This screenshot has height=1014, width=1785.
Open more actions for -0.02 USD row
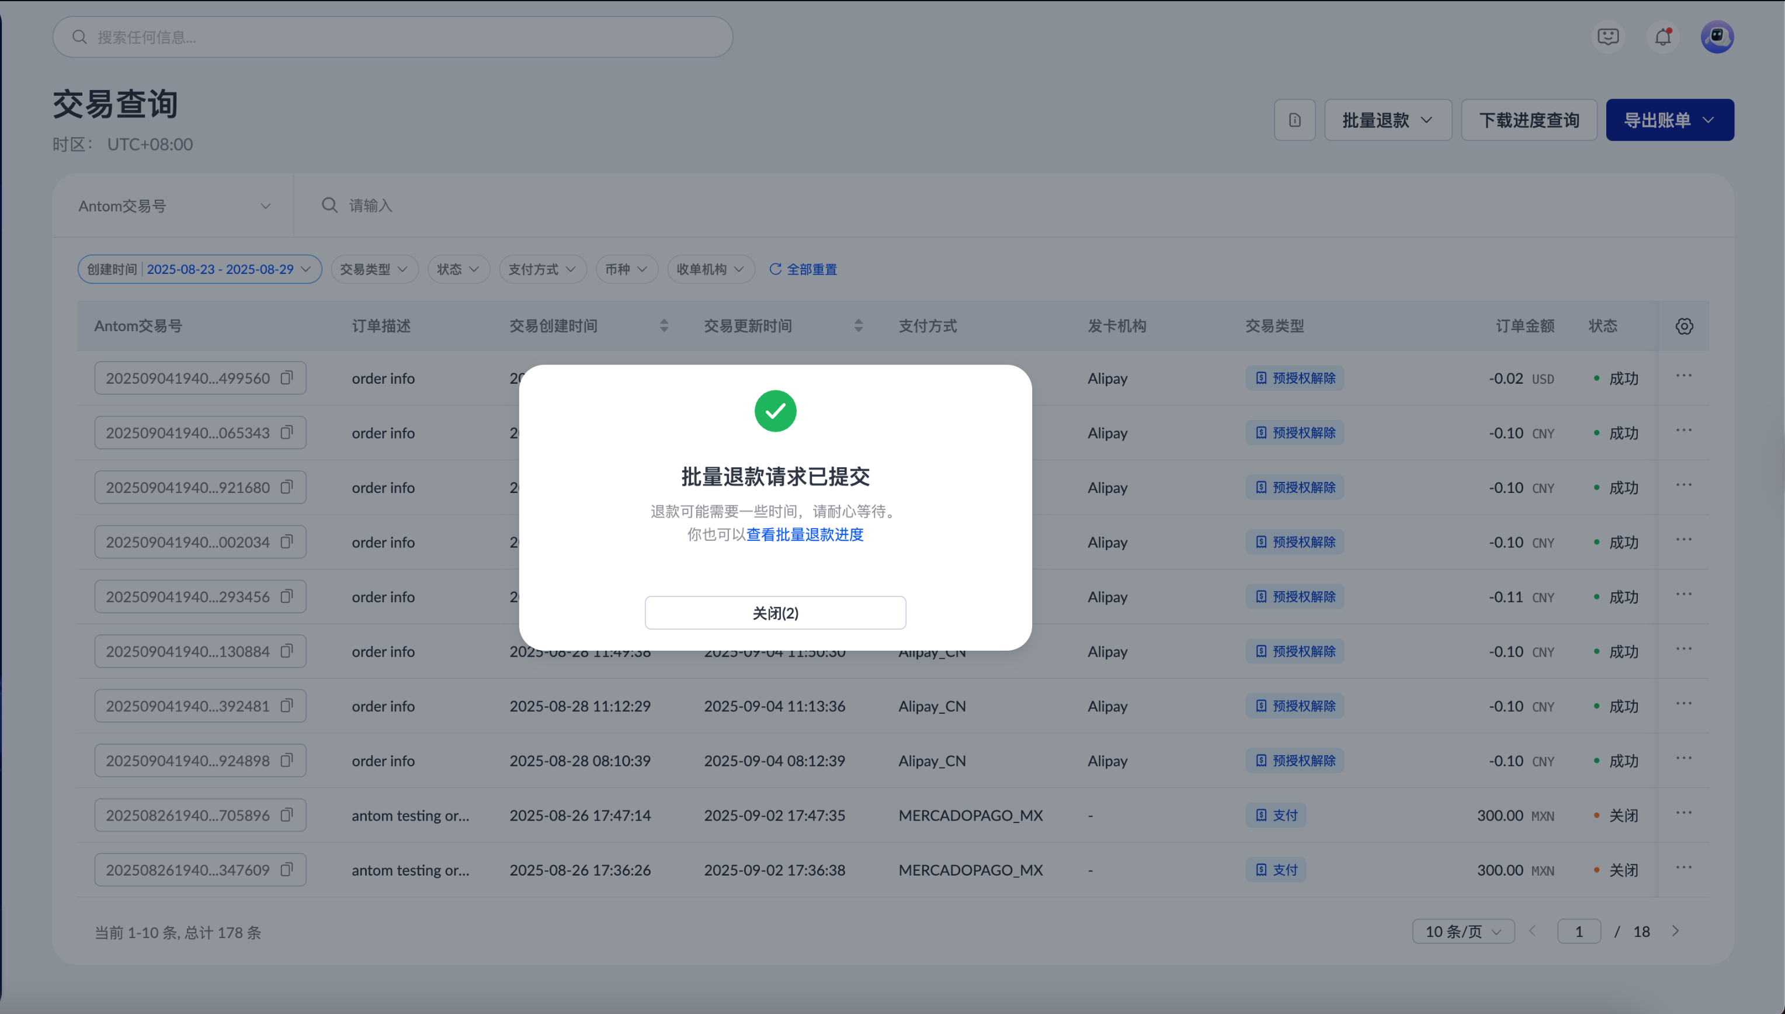[1684, 376]
